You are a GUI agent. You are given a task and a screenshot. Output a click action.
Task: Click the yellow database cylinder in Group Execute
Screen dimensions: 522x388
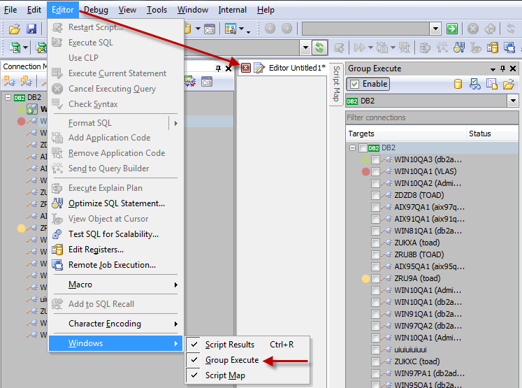pos(458,84)
